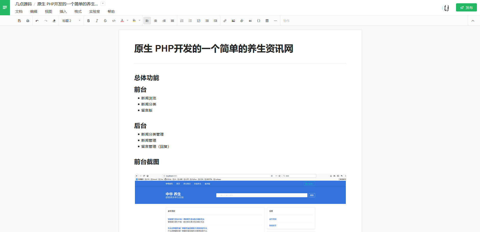The width and height of the screenshot is (480, 232).
Task: Undo the last edit
Action: (37, 21)
